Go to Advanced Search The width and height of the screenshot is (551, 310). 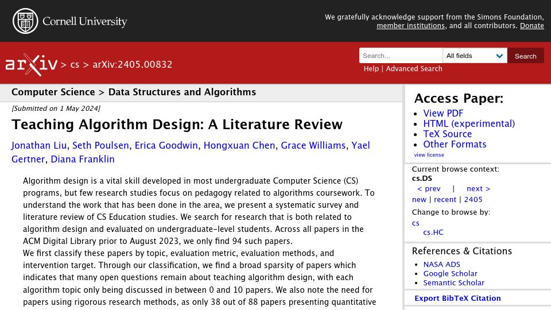(414, 68)
